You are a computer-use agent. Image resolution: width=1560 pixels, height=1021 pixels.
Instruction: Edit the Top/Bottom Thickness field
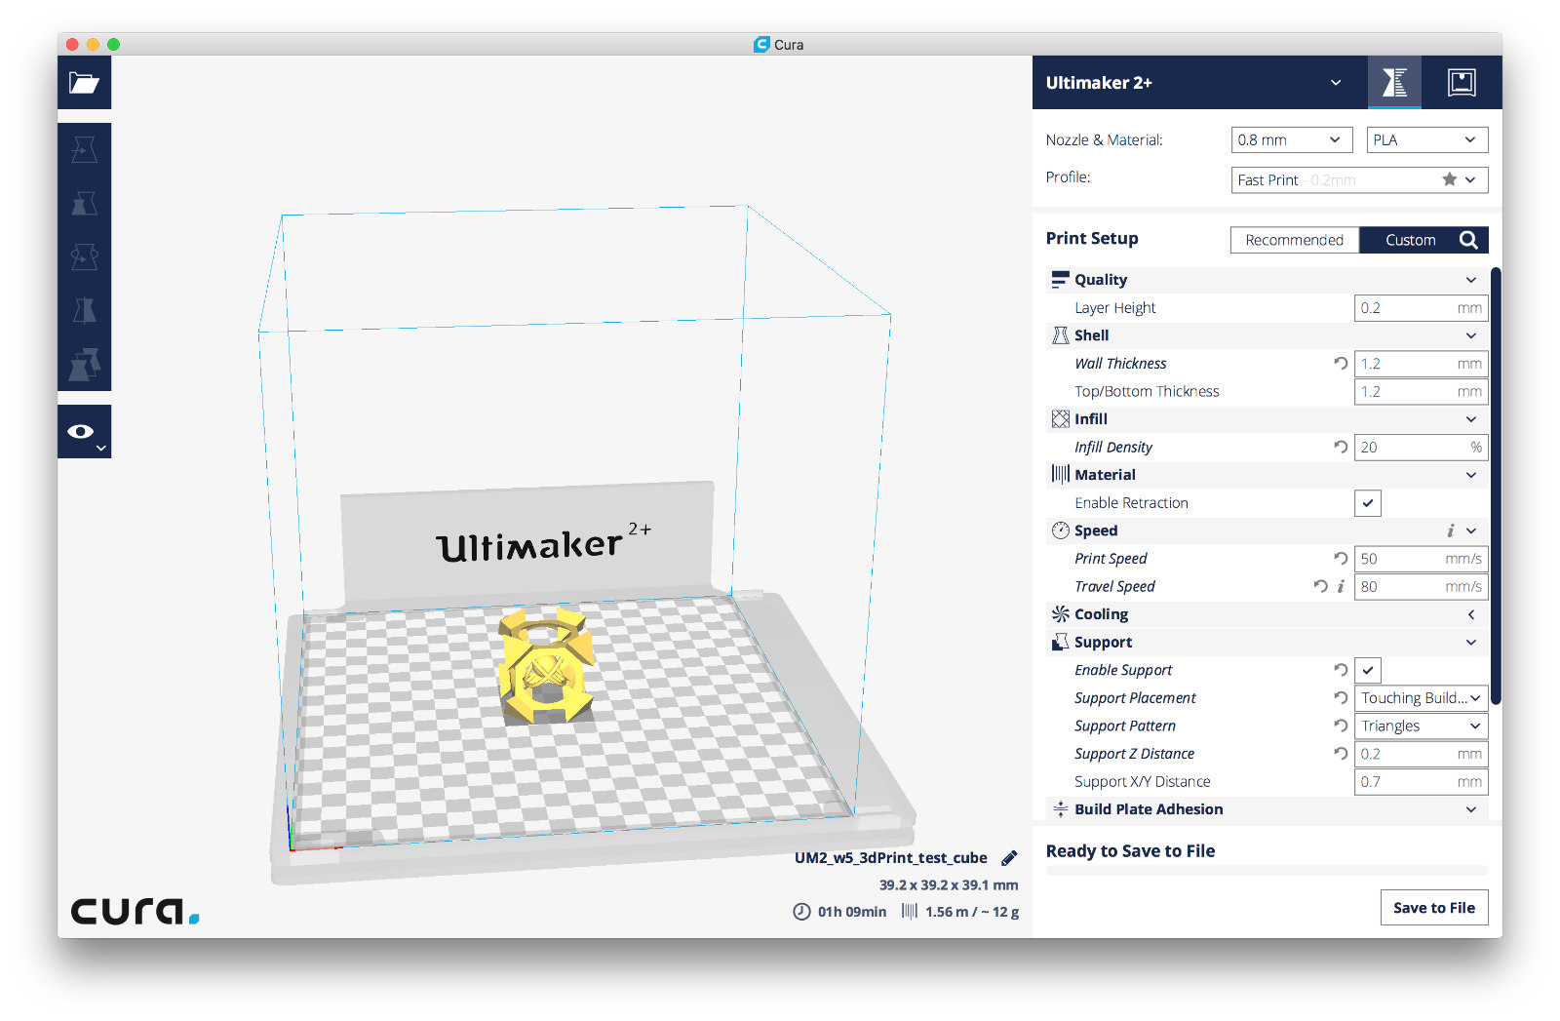point(1422,392)
